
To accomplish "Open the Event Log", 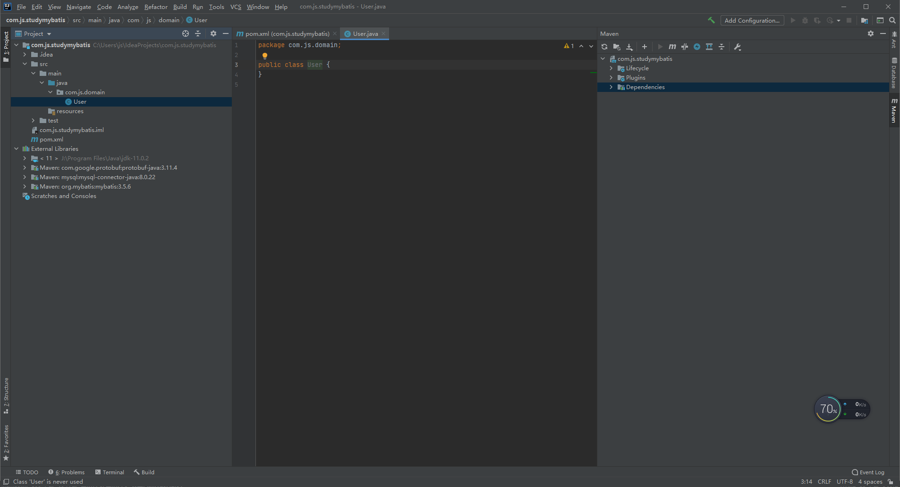I will [868, 472].
